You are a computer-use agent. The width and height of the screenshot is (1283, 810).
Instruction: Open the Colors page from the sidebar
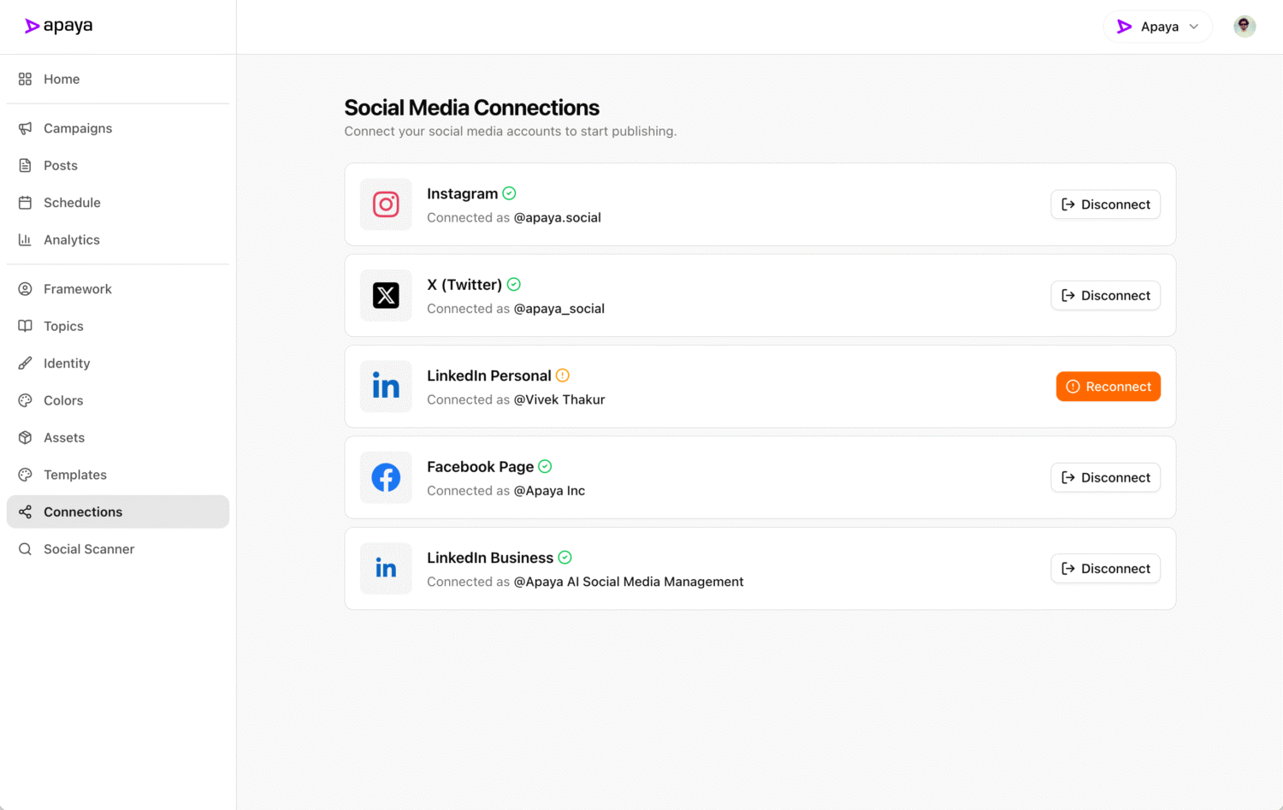click(x=62, y=400)
